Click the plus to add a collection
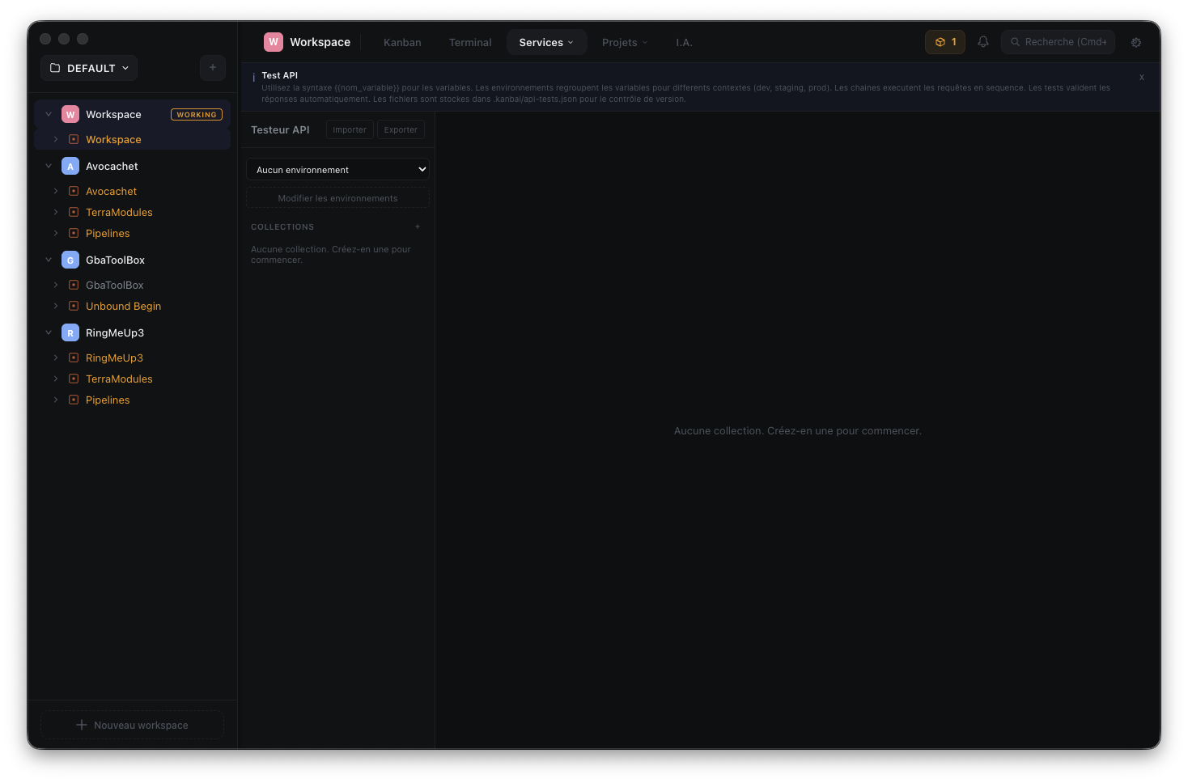 (418, 226)
